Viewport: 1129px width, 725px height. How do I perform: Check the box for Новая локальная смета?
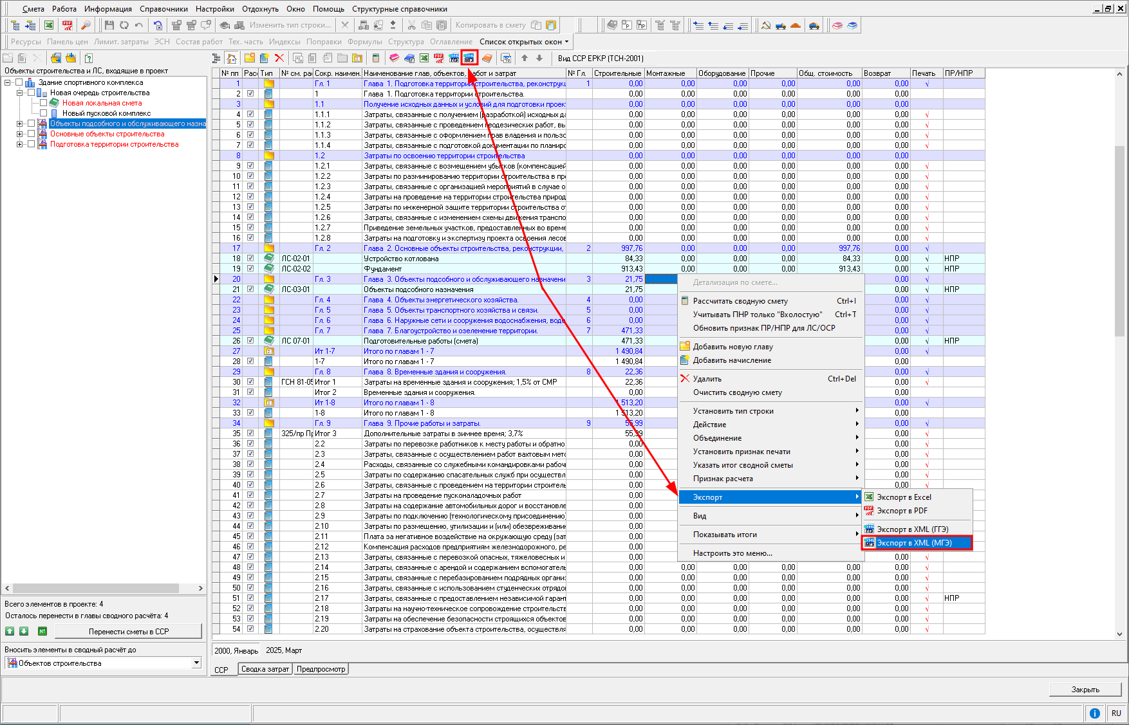coord(43,103)
